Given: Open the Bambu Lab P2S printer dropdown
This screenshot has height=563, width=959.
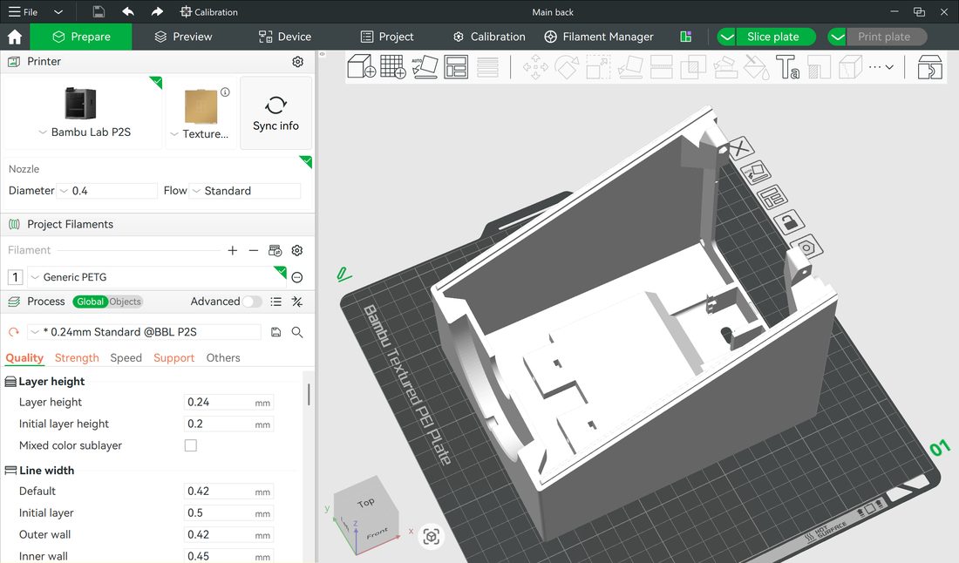Looking at the screenshot, I should [85, 132].
